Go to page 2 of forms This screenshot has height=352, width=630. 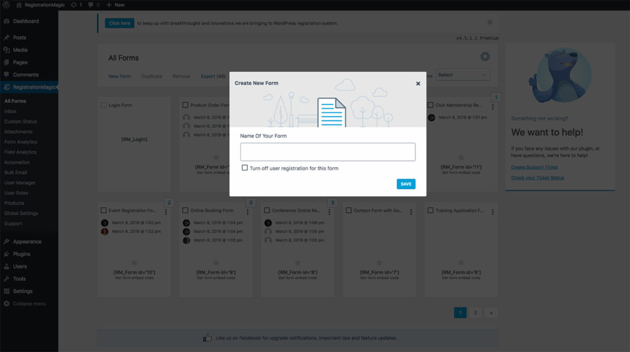pyautogui.click(x=475, y=313)
